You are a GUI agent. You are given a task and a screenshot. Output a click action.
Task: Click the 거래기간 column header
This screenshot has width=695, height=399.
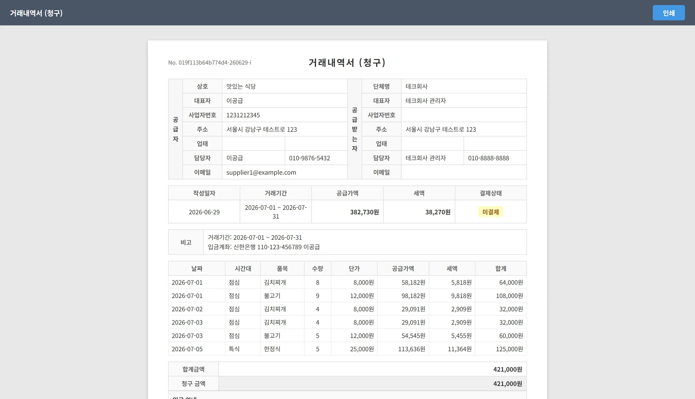pyautogui.click(x=275, y=193)
